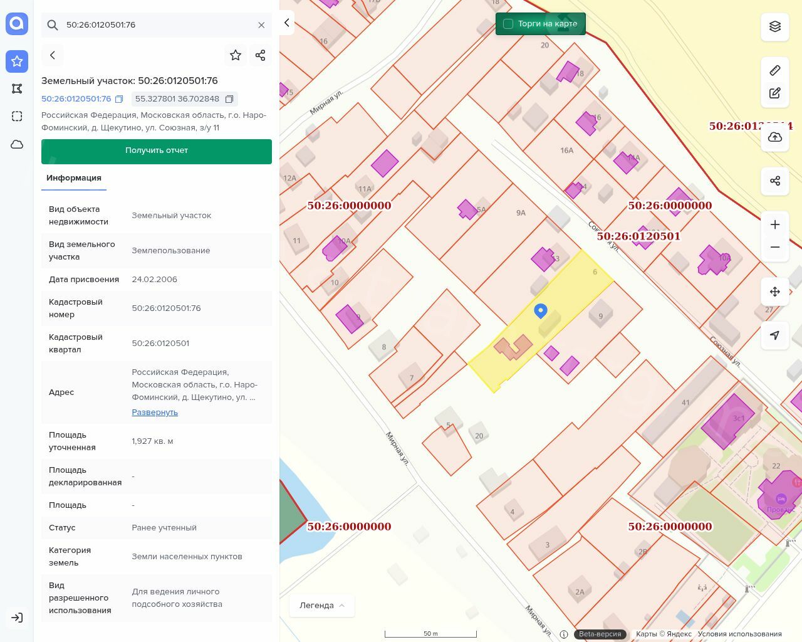This screenshot has width=802, height=642.
Task: Select the ruler measurement tool
Action: pos(775,70)
